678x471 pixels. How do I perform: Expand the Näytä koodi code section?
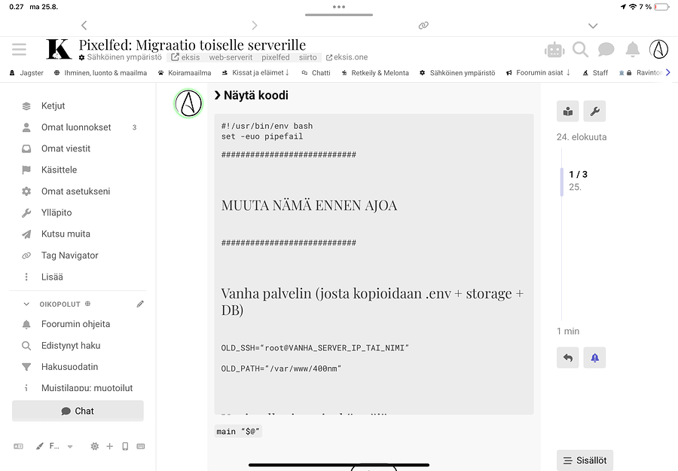click(x=251, y=95)
